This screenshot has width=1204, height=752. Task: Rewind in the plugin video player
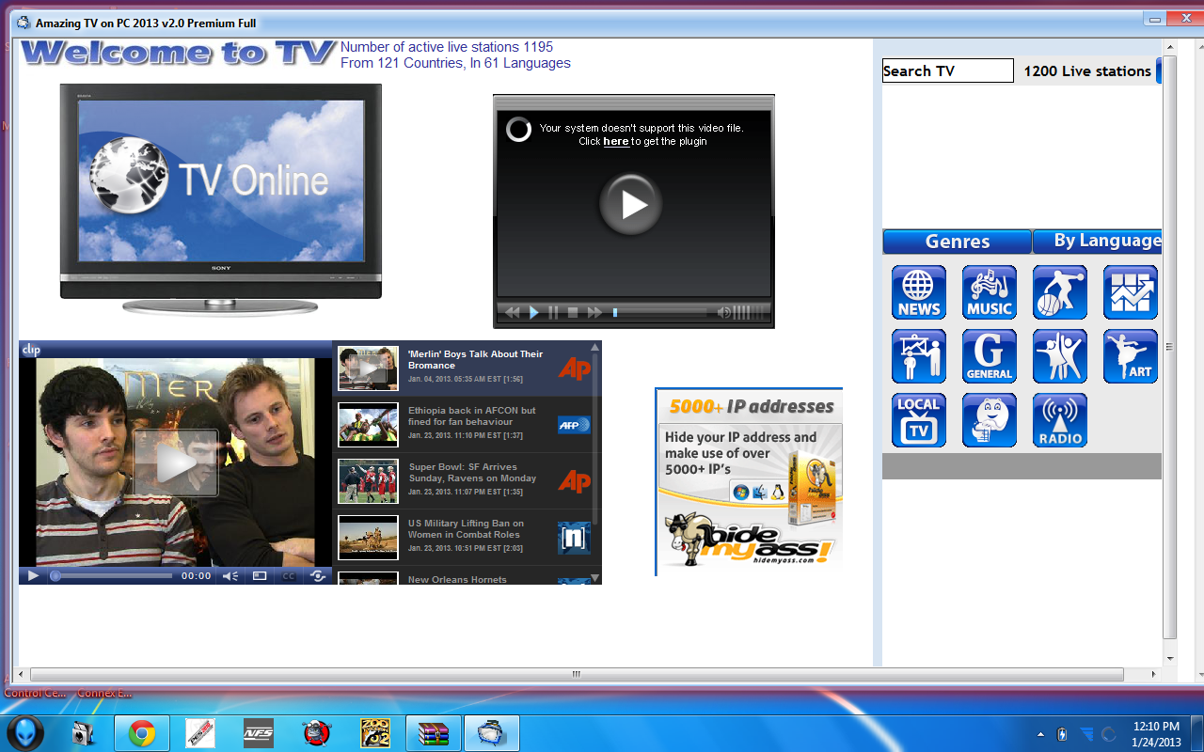click(x=513, y=312)
